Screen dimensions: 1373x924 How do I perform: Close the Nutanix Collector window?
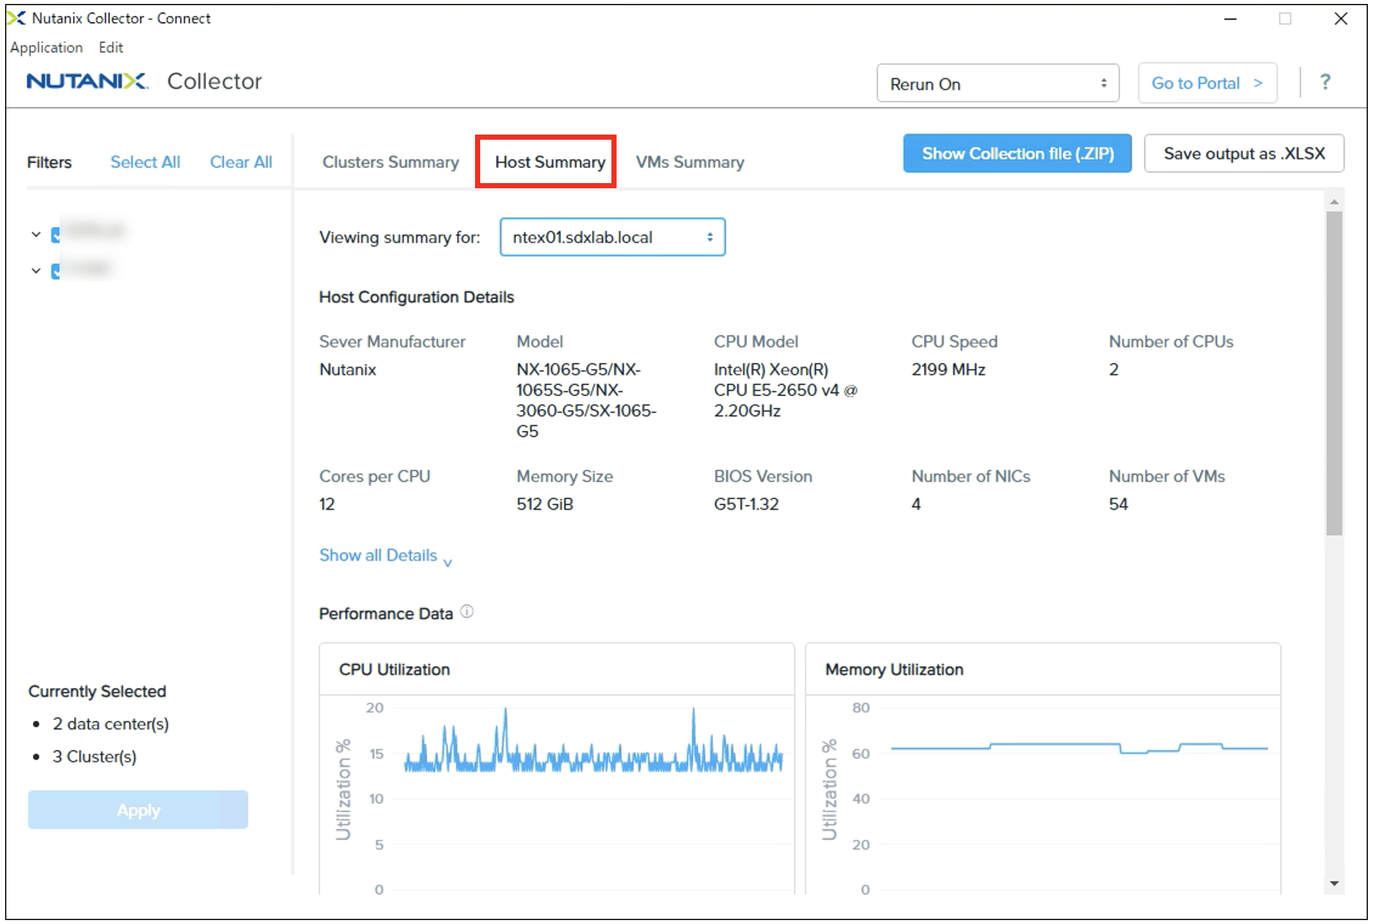pos(1340,18)
